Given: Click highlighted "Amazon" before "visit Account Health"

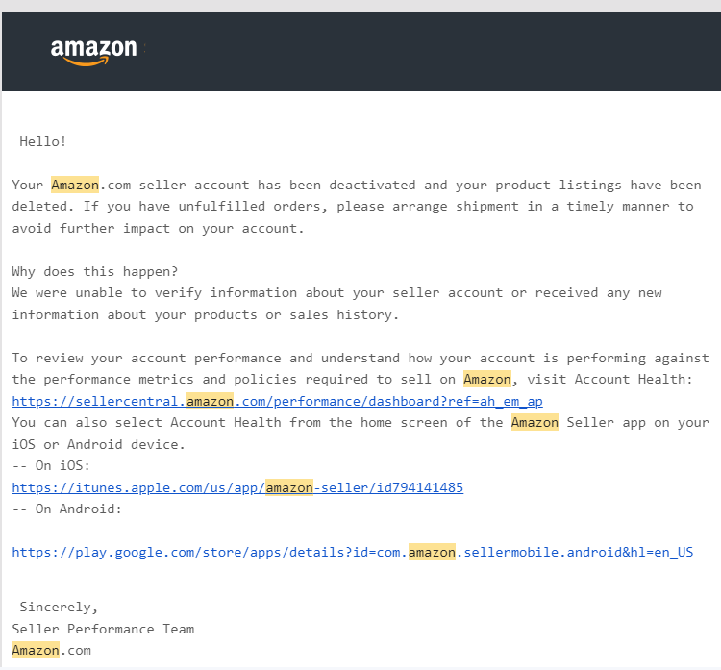Looking at the screenshot, I should click(487, 379).
